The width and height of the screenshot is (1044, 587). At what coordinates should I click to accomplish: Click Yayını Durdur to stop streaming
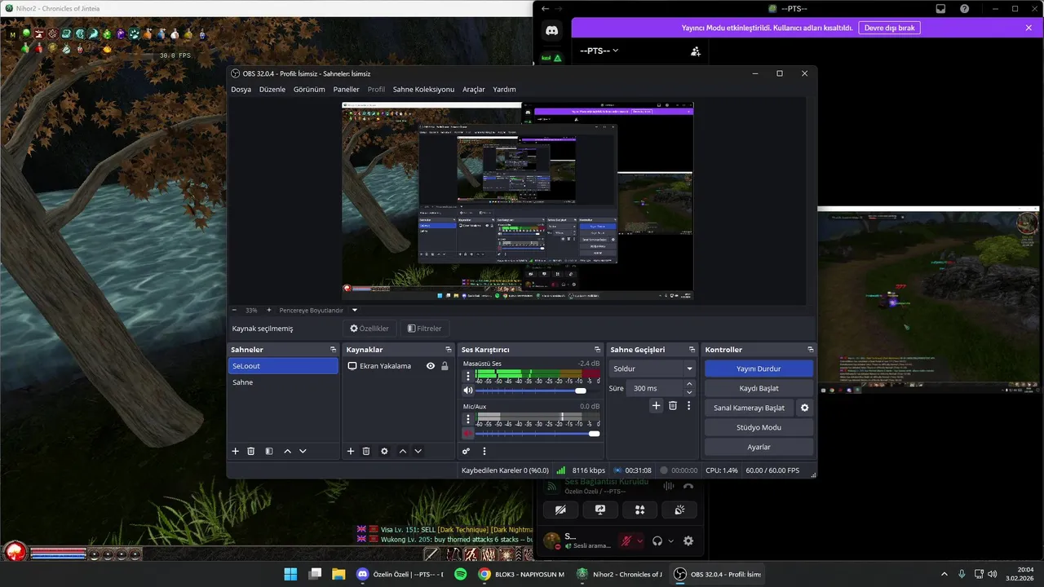759,369
